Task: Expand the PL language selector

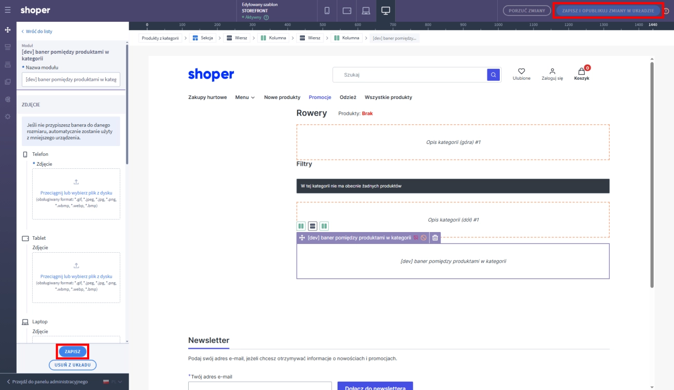Action: tap(113, 382)
